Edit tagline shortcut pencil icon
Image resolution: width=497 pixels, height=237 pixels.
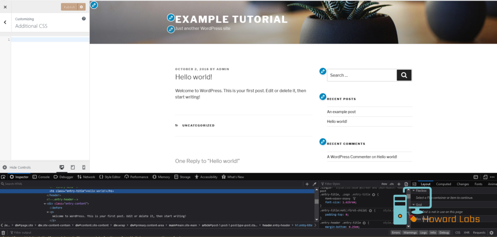coord(171,29)
